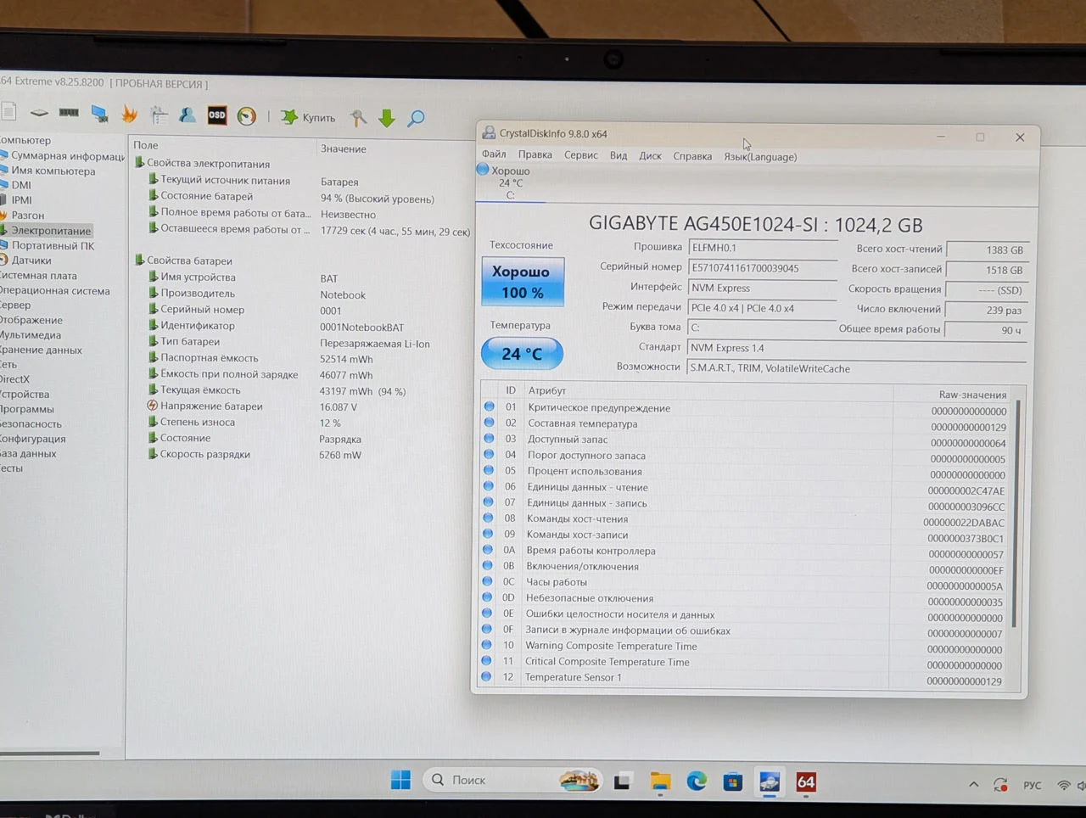Open File Explorer from the taskbar

(660, 782)
